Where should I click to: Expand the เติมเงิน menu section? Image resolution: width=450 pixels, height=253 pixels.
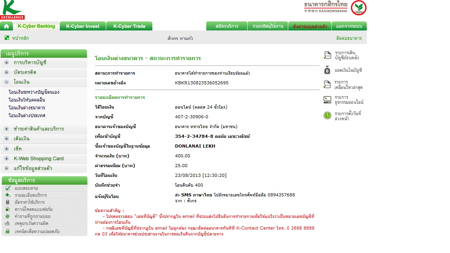[6, 139]
